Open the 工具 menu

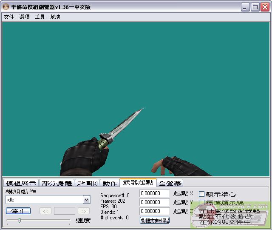40,17
